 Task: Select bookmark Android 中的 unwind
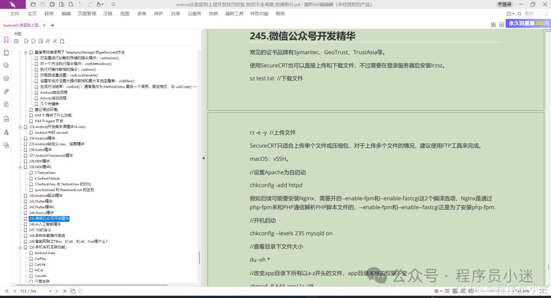(51, 132)
